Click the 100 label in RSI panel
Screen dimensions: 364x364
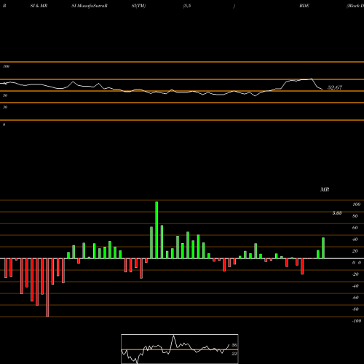[7, 66]
